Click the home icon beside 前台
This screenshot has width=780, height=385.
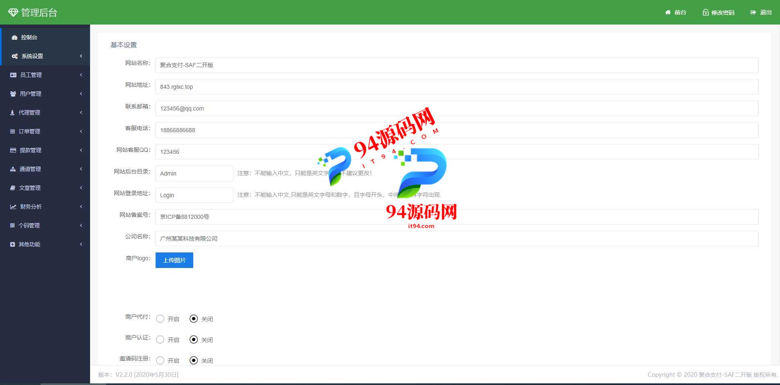(x=668, y=12)
